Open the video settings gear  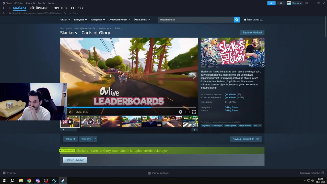(x=180, y=112)
